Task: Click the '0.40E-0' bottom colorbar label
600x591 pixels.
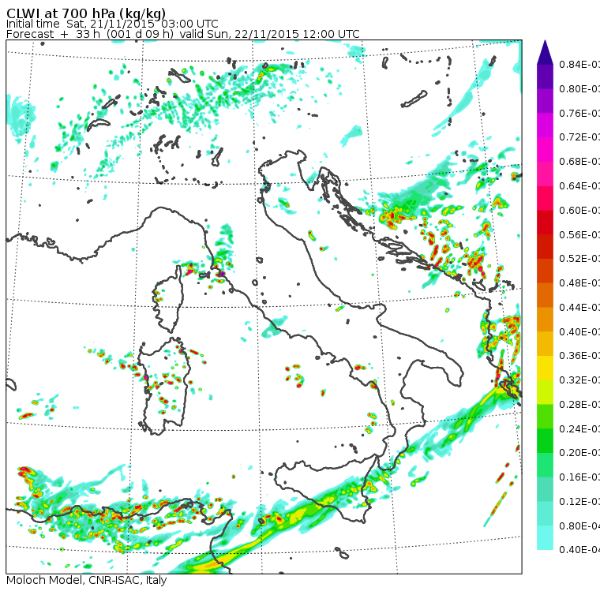Action: point(579,550)
